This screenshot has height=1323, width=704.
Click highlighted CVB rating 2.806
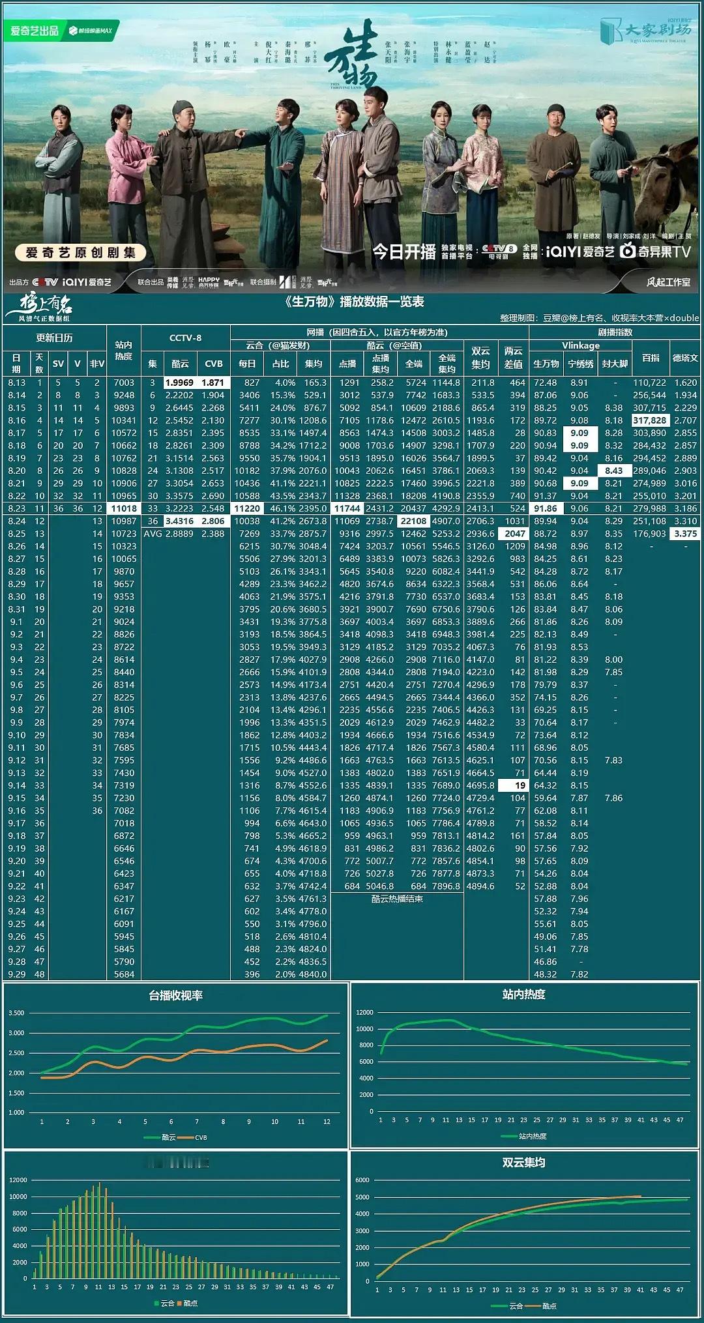click(x=213, y=521)
